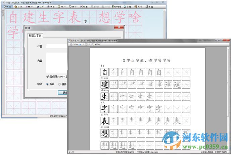Screen dimensions: 231x155
Task: Click the bold 表 character in the preview
Action: point(105,121)
